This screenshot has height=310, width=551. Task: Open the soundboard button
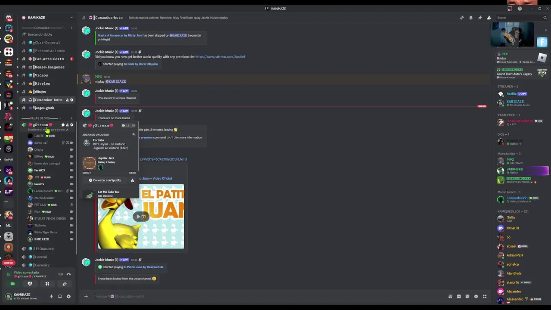pos(65,284)
